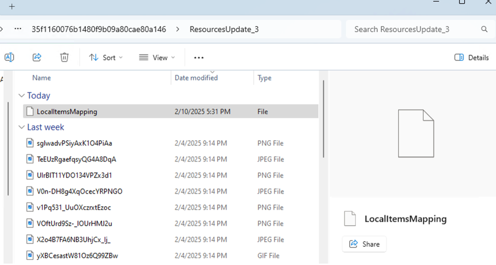This screenshot has height=265, width=496.
Task: Toggle the Details pane button
Action: click(471, 58)
